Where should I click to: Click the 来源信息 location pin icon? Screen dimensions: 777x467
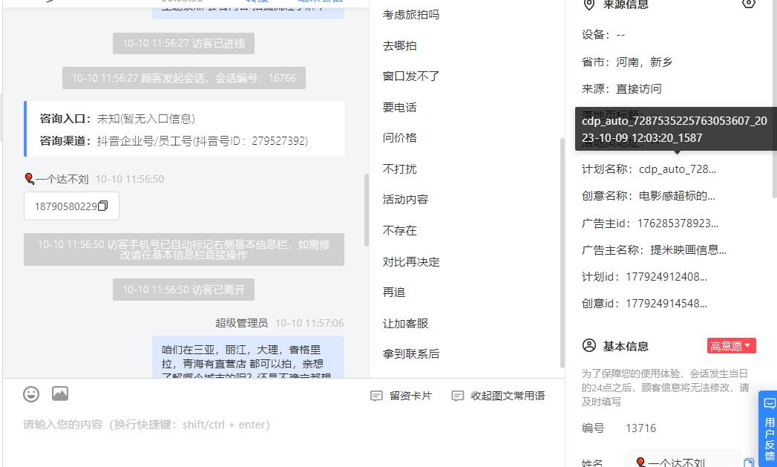589,4
